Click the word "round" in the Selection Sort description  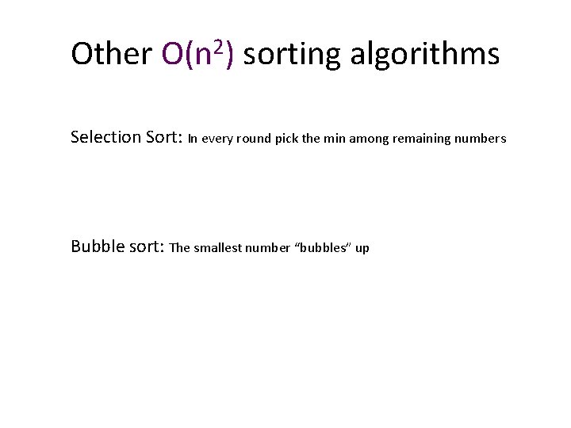tap(255, 139)
